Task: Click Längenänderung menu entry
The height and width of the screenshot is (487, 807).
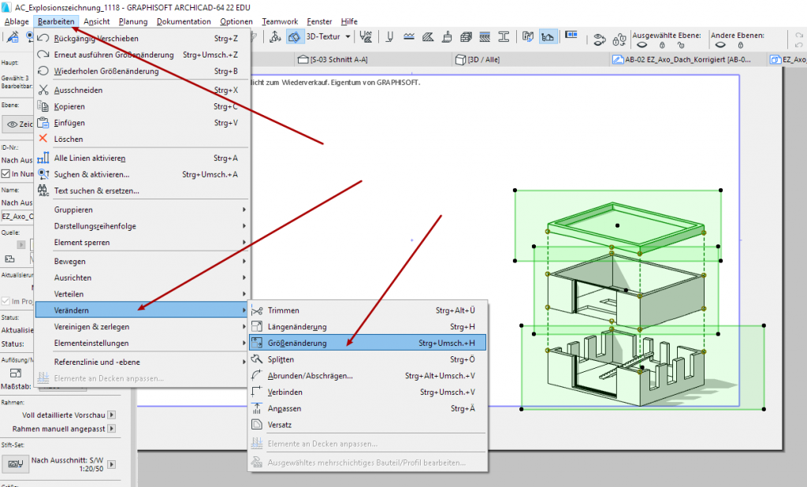Action: coord(296,326)
